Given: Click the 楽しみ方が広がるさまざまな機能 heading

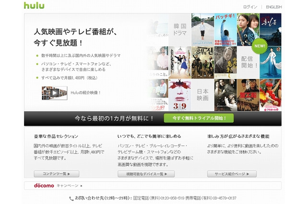Looking at the screenshot, I should tap(238, 136).
